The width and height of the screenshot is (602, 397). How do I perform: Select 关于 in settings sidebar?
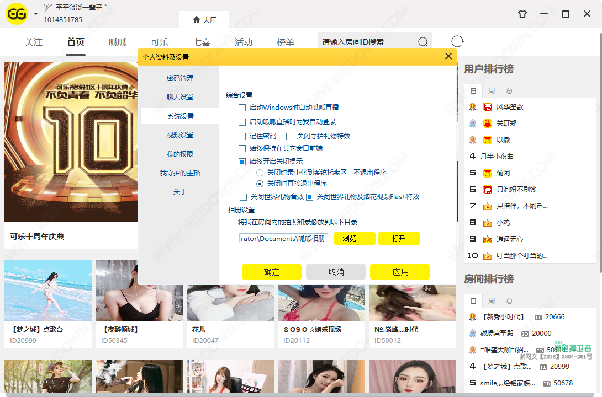tap(180, 191)
